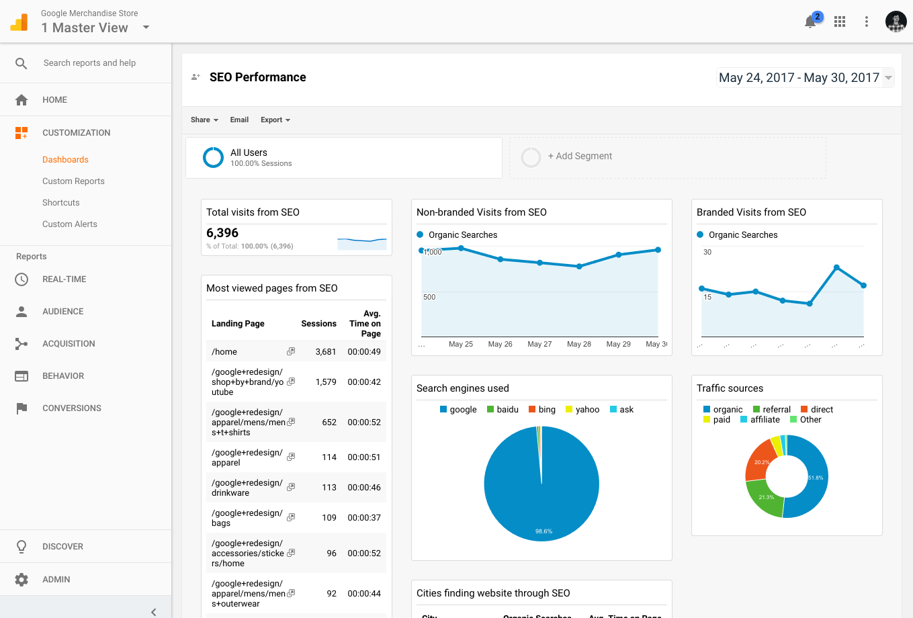Click the search reports and help field
Viewport: 913px width, 618px height.
tap(89, 63)
